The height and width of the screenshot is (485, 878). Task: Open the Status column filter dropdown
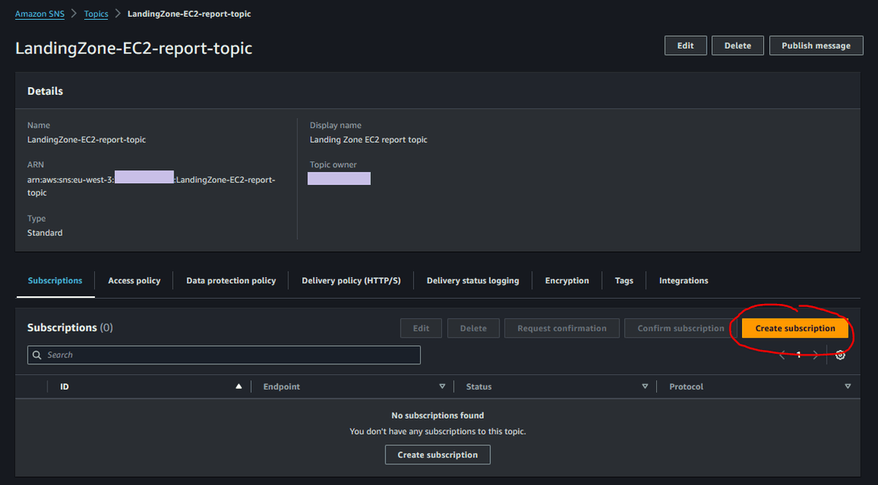click(x=645, y=386)
